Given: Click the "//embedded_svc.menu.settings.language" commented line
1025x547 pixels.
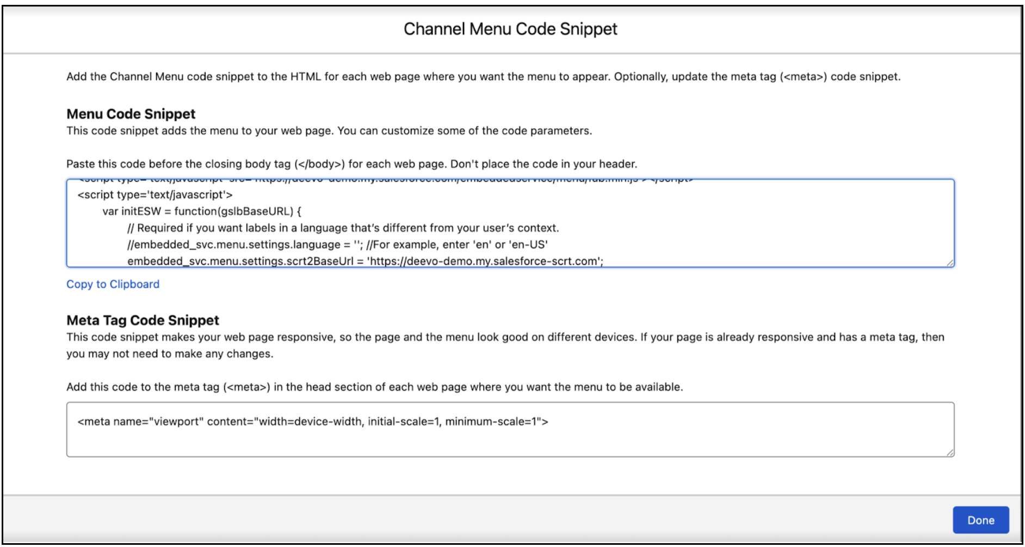Looking at the screenshot, I should (x=337, y=244).
